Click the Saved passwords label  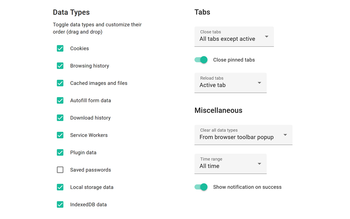coord(91,170)
